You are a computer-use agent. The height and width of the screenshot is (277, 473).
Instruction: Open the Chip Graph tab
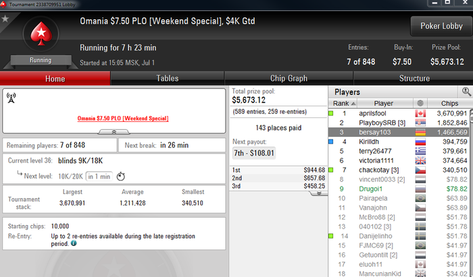[289, 78]
